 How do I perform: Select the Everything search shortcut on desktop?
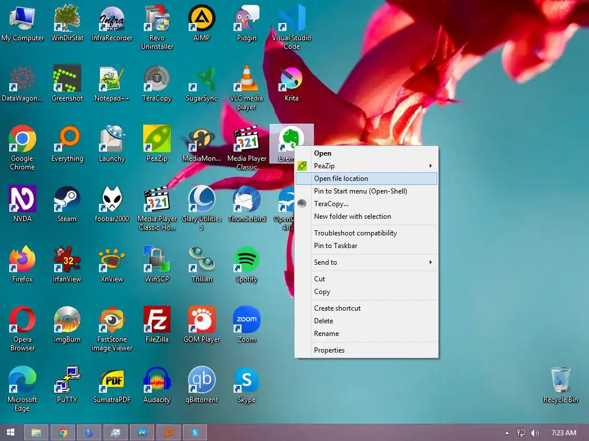click(x=67, y=144)
